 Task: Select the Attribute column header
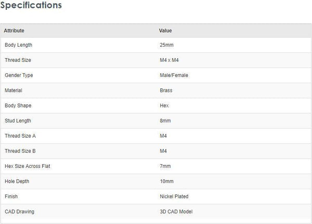[14, 31]
